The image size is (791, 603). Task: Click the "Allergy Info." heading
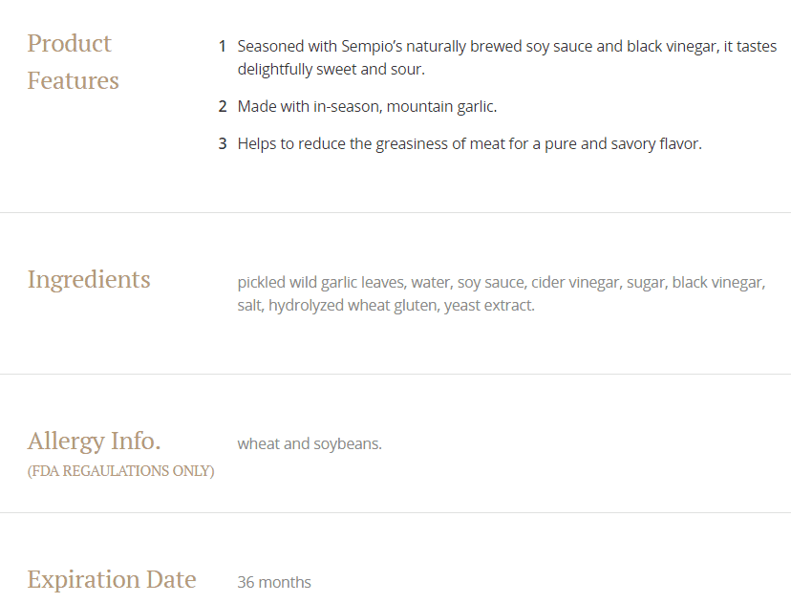tap(94, 441)
